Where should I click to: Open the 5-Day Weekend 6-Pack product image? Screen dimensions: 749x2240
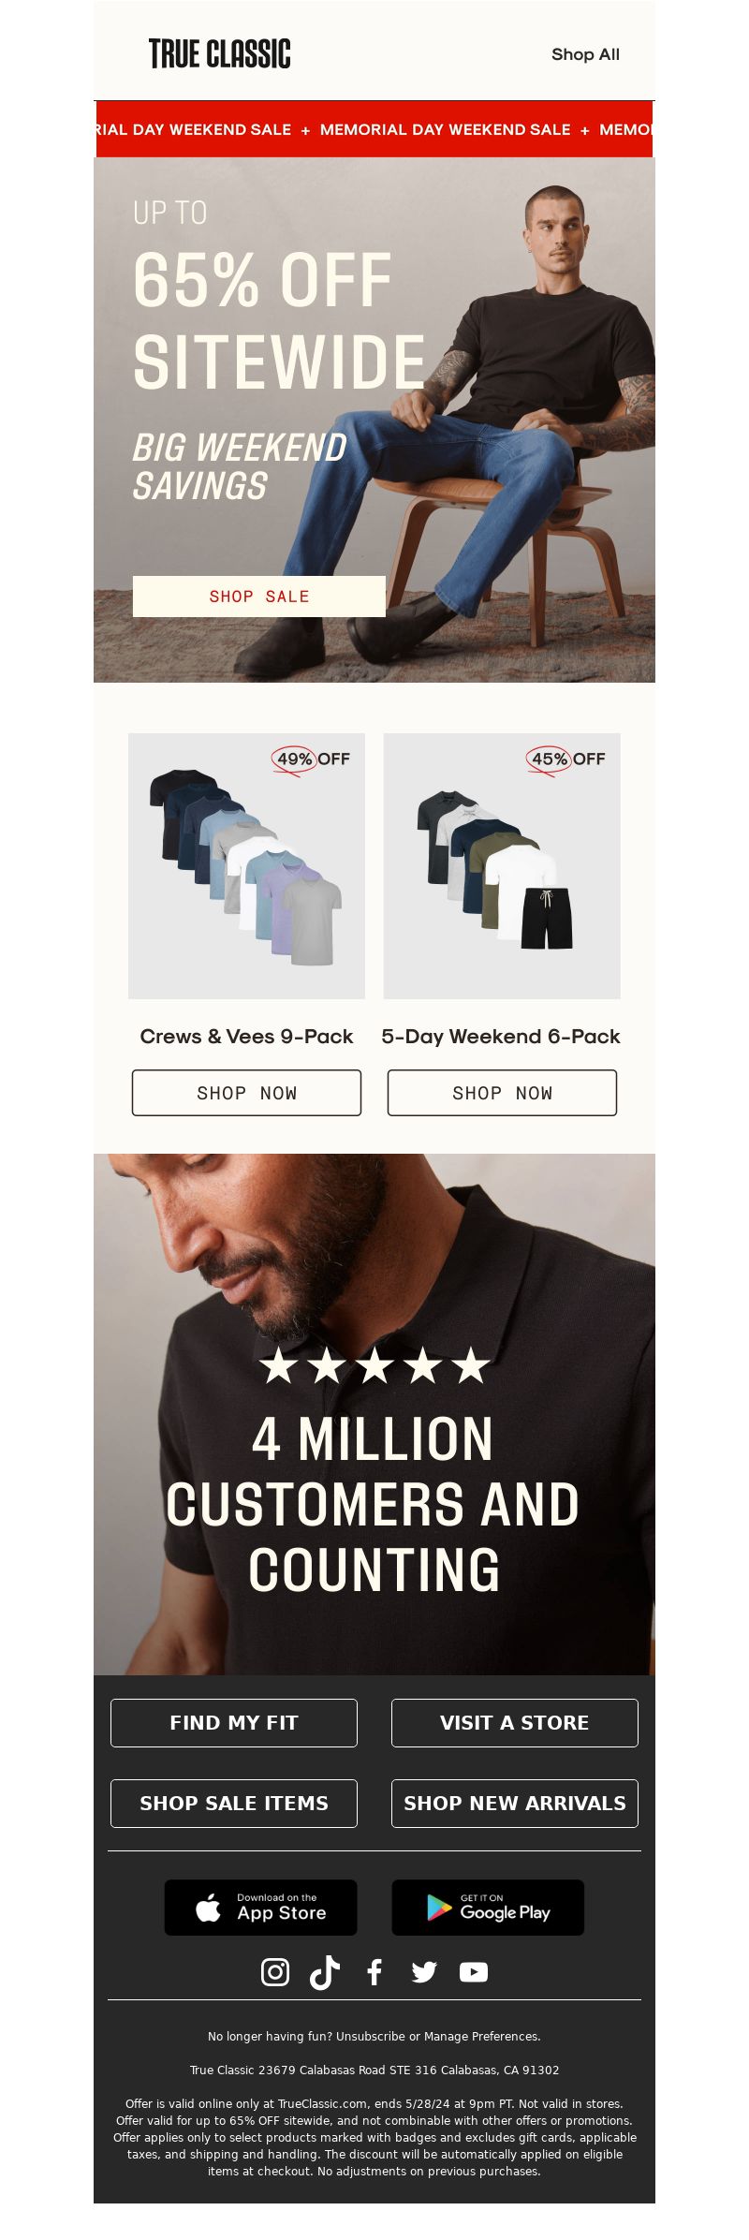pos(502,866)
